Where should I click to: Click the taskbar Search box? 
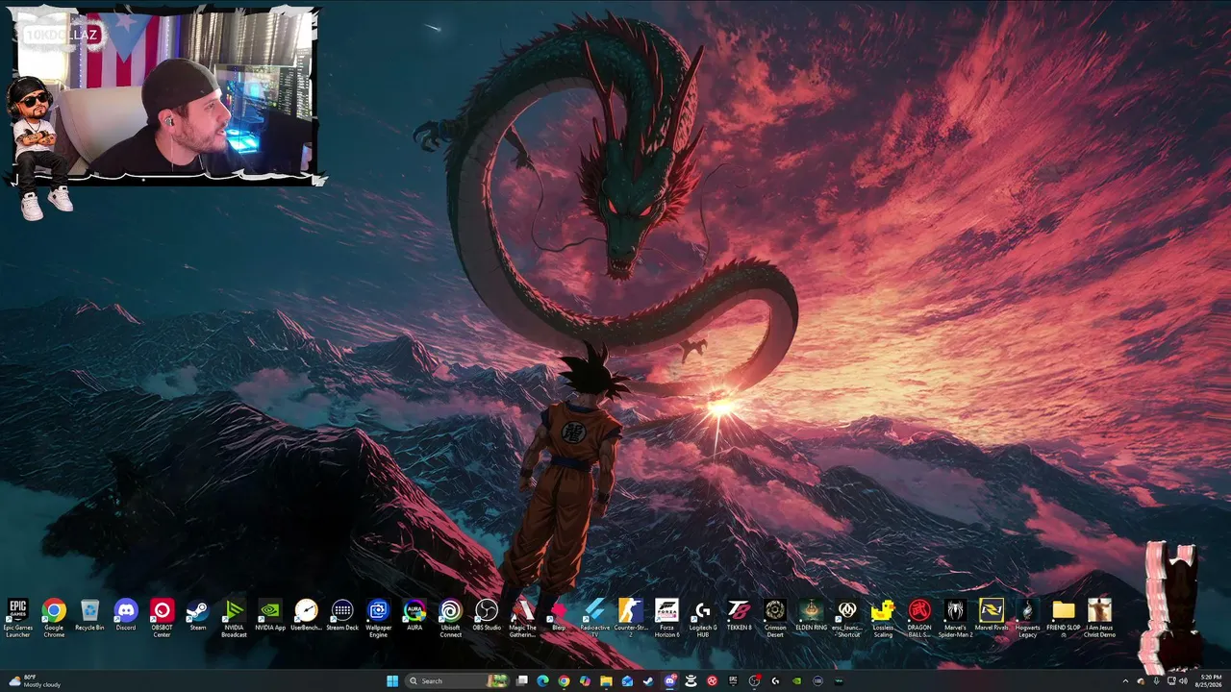coord(458,681)
